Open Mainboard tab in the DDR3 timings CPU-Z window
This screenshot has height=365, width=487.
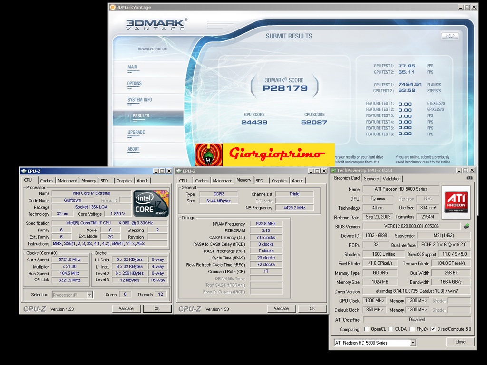pyautogui.click(x=223, y=180)
